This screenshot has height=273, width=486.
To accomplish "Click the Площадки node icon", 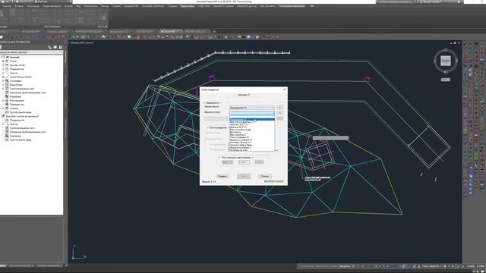I will point(7,80).
